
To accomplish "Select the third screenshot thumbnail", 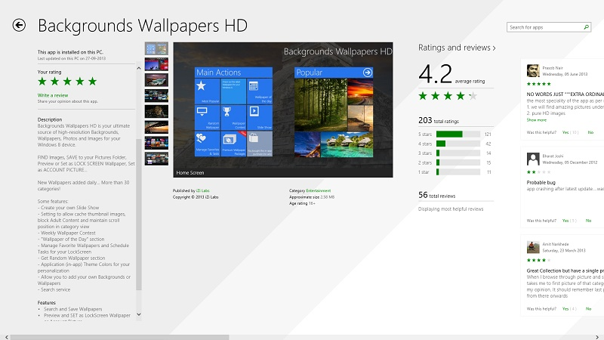I will coord(156,80).
